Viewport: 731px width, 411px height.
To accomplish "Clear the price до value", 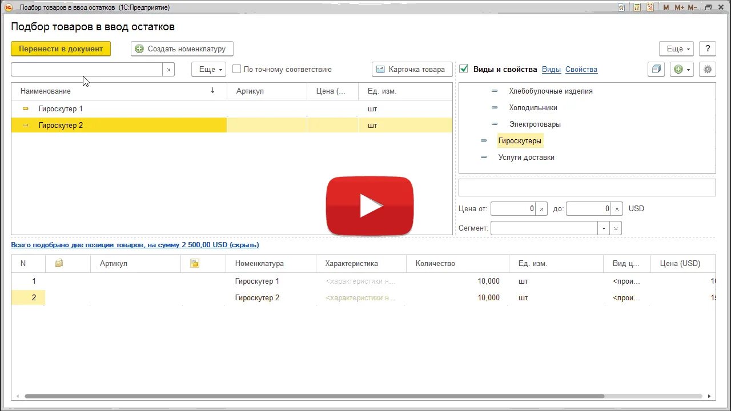I will [617, 208].
